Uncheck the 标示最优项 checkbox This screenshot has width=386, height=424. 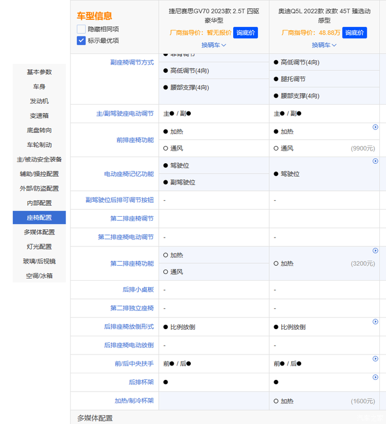[82, 40]
